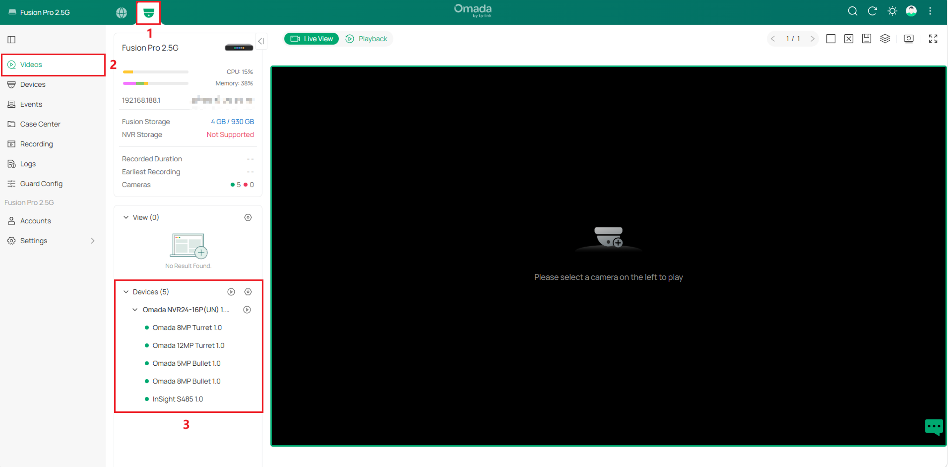The image size is (948, 467).
Task: Select camera Omada 12MP Turret 1.0
Action: tap(188, 345)
